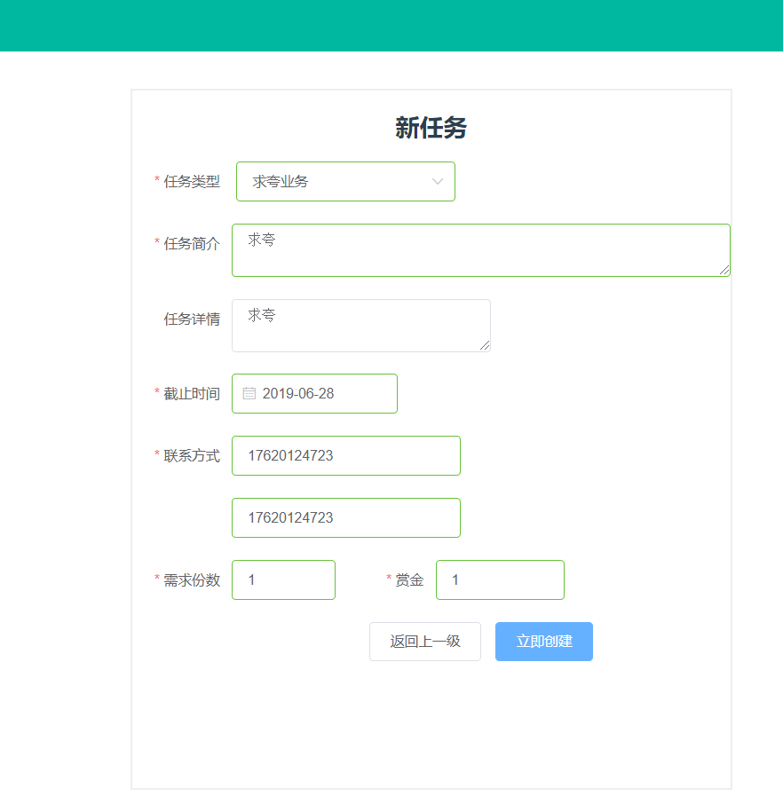Click the 新任务 form heading
Image resolution: width=783 pixels, height=804 pixels.
tap(431, 128)
